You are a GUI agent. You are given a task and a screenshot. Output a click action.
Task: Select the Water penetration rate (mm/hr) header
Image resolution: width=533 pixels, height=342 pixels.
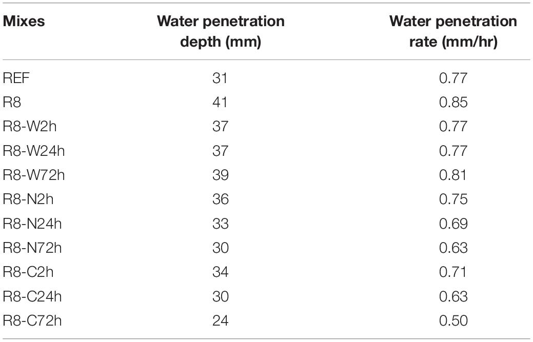coord(453,31)
